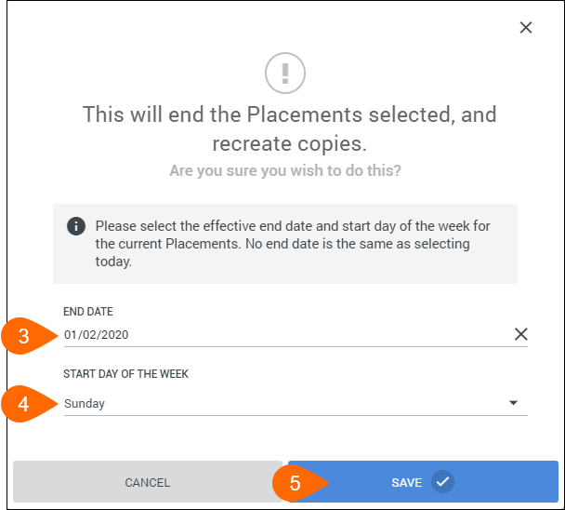Click the 'This will end the Placements' heading line

(289, 114)
